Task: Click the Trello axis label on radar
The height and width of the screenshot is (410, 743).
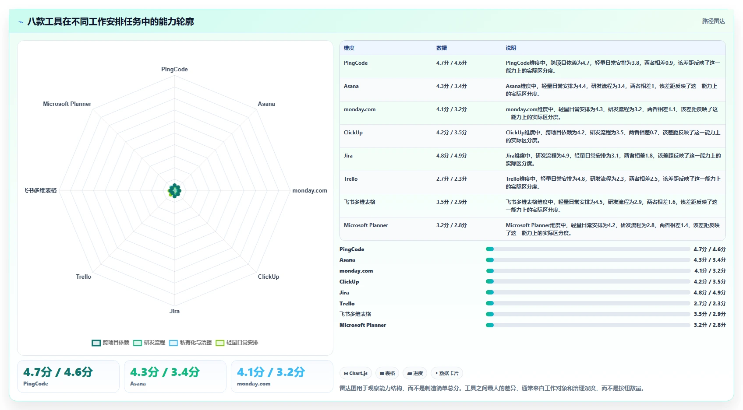Action: pyautogui.click(x=84, y=277)
